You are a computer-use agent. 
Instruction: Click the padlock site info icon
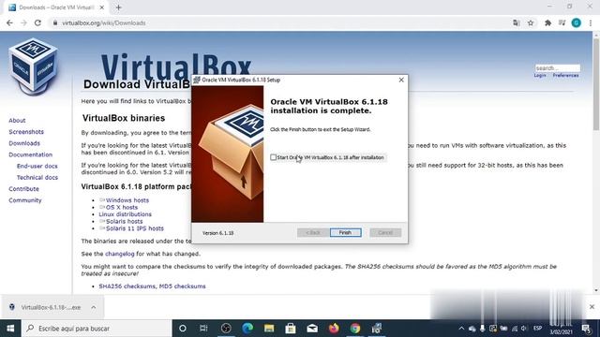tap(55, 22)
